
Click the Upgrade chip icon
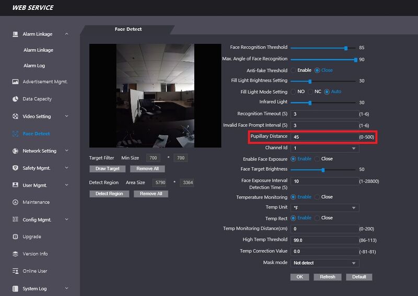[16, 237]
